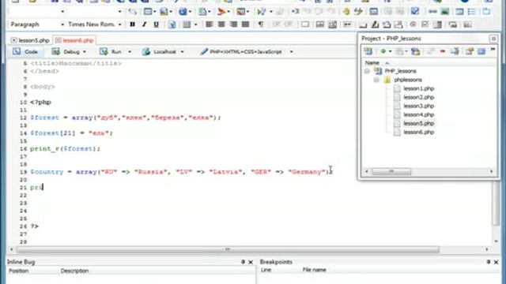Click the "$forest[21]" assignment on line 14
The height and width of the screenshot is (284, 506).
pyautogui.click(x=71, y=133)
